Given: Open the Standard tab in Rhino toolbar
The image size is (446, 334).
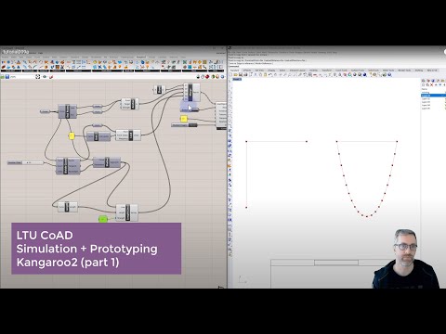Looking at the screenshot, I should click(x=235, y=71).
